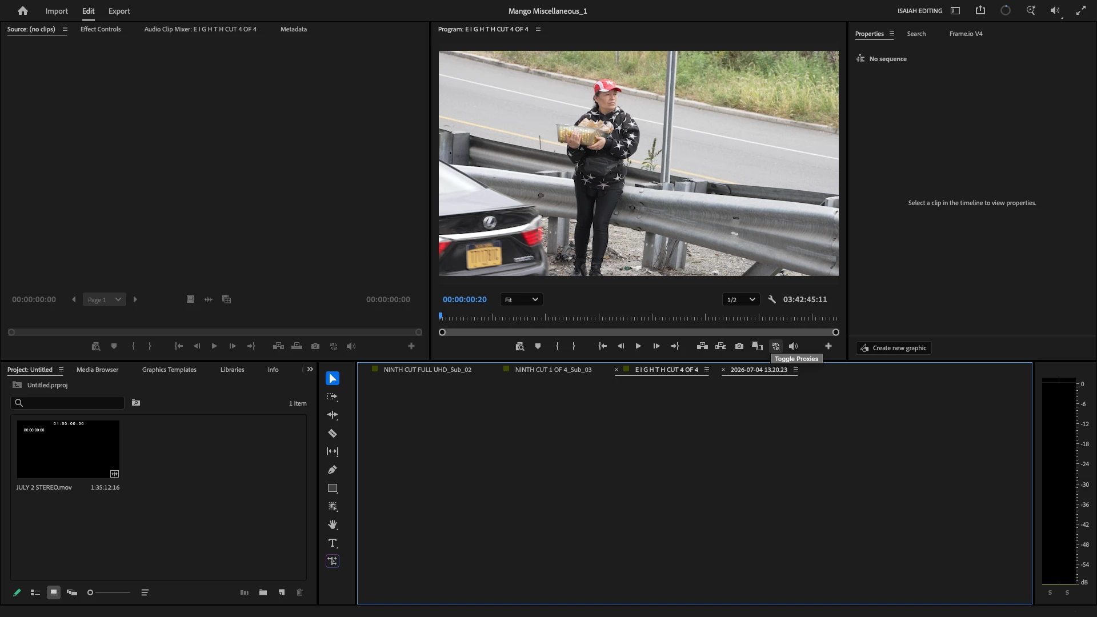
Task: Select the Razor tool
Action: coord(333,434)
